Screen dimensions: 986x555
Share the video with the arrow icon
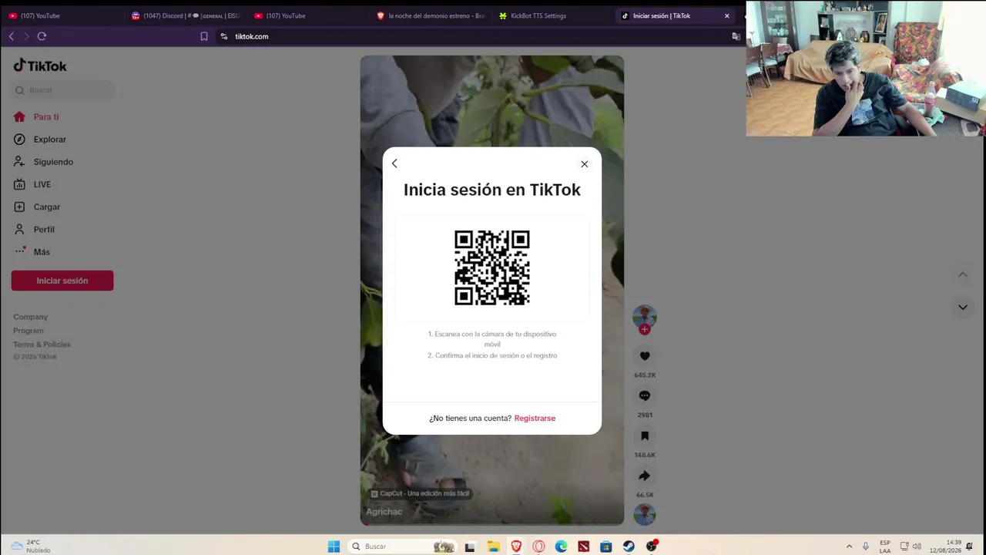[645, 476]
